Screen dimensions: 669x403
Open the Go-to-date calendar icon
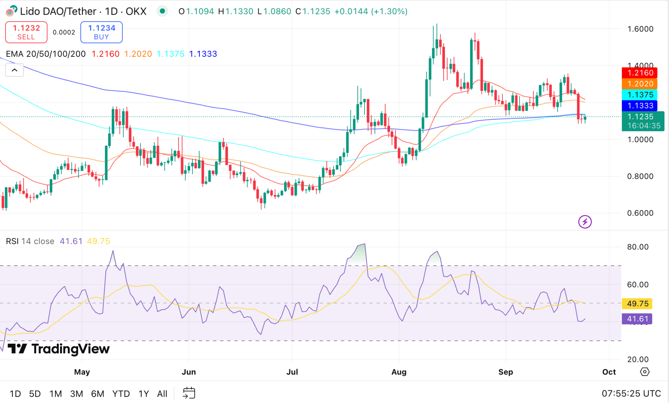[x=189, y=393]
